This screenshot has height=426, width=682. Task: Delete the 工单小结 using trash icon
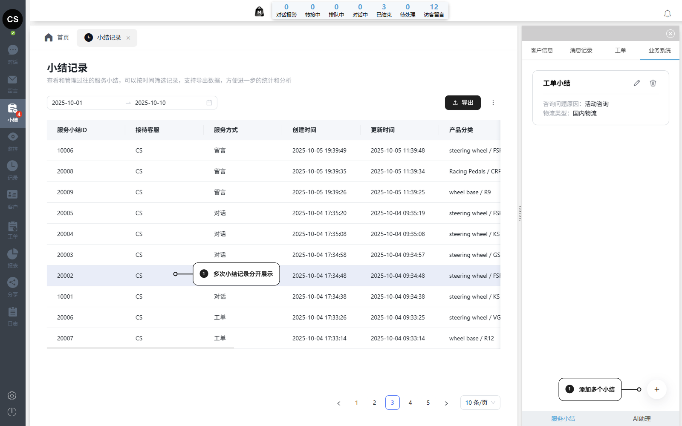653,83
